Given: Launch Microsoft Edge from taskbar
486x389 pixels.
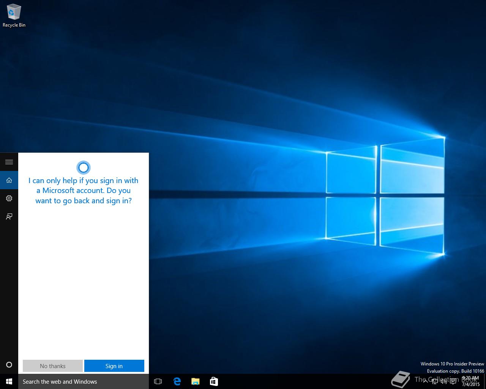Looking at the screenshot, I should (x=177, y=381).
